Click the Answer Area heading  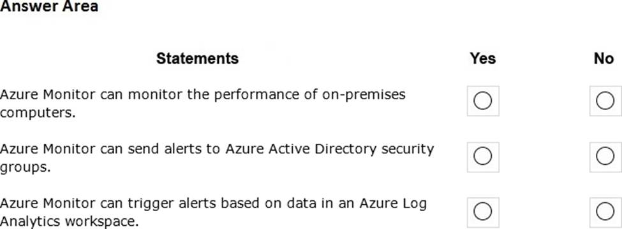coord(48,6)
